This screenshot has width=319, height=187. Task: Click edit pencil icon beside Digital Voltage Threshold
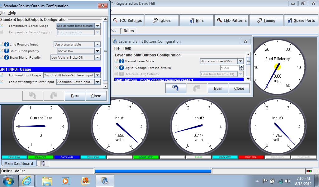click(x=116, y=68)
